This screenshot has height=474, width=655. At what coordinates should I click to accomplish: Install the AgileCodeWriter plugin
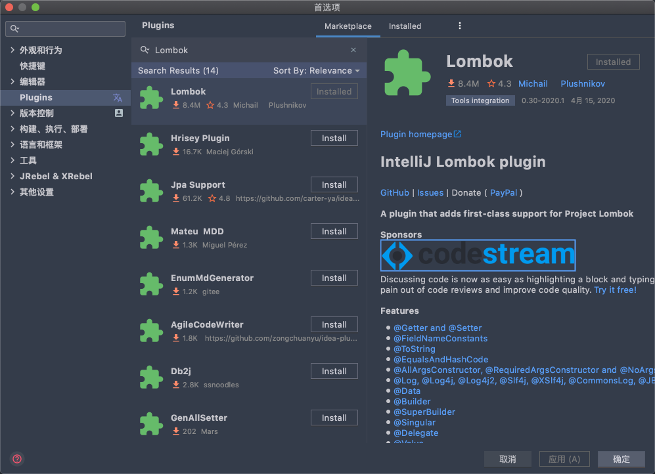[334, 324]
